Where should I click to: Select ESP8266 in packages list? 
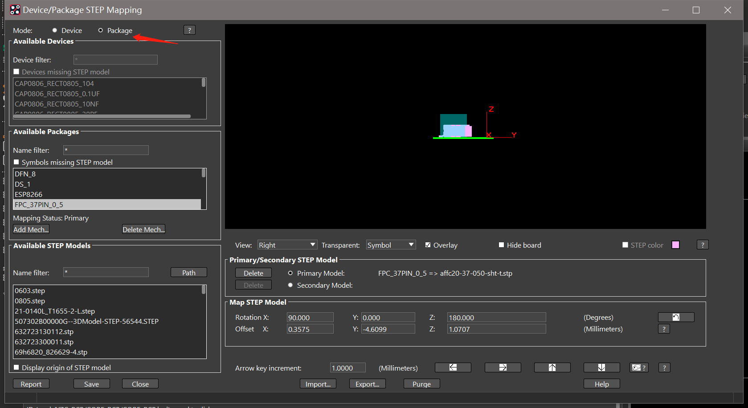pos(107,194)
